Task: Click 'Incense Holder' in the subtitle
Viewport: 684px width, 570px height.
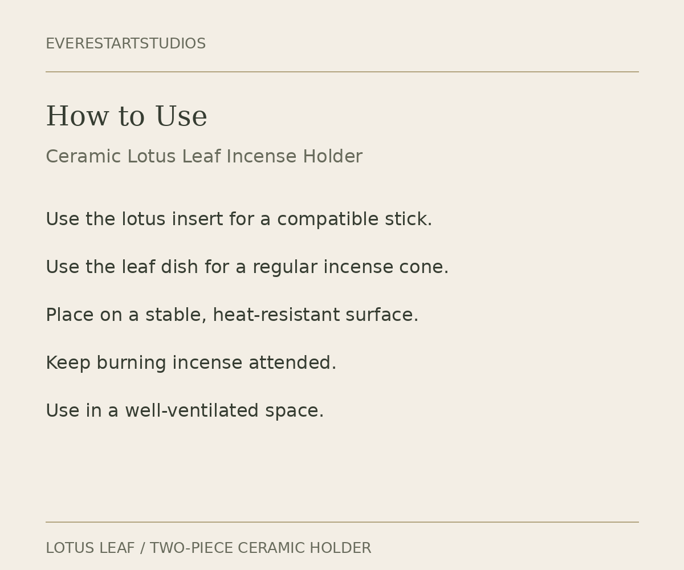Action: pos(294,157)
